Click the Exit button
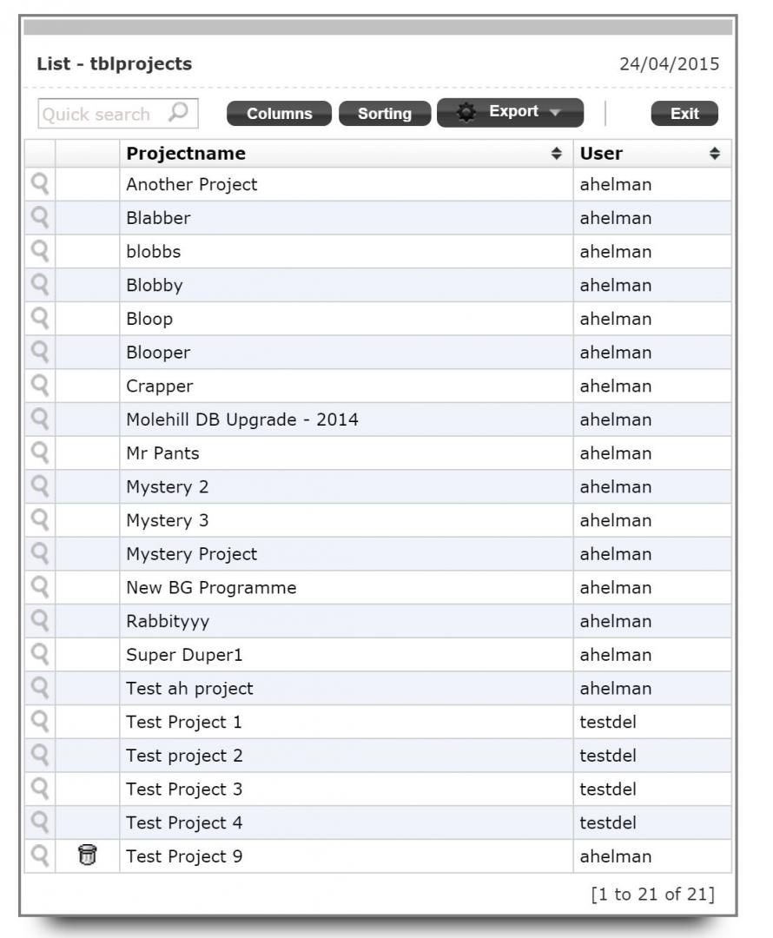 (684, 114)
